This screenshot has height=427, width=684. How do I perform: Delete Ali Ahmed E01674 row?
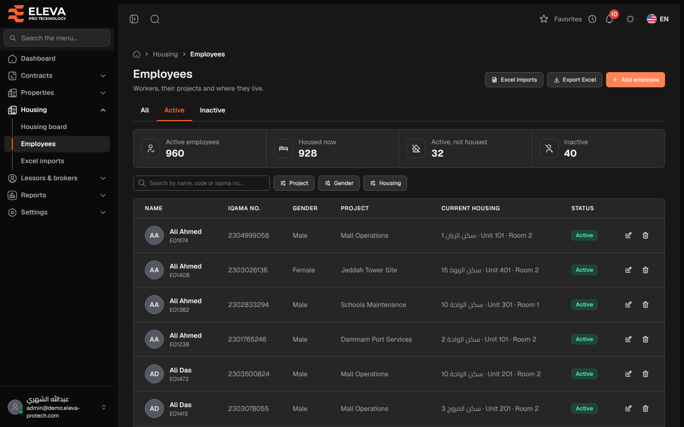point(646,235)
